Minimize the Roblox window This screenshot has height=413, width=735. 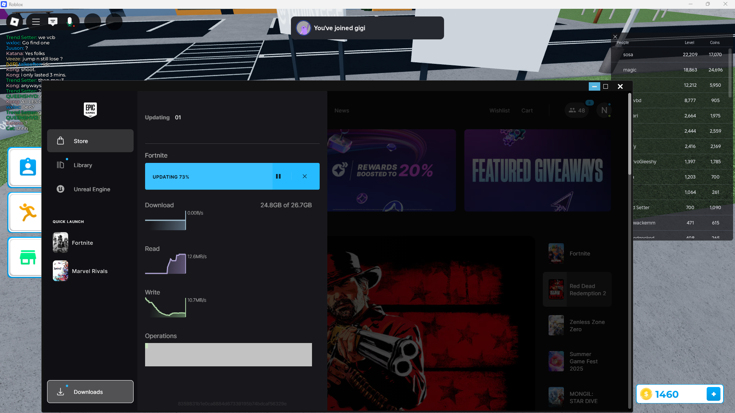click(691, 4)
